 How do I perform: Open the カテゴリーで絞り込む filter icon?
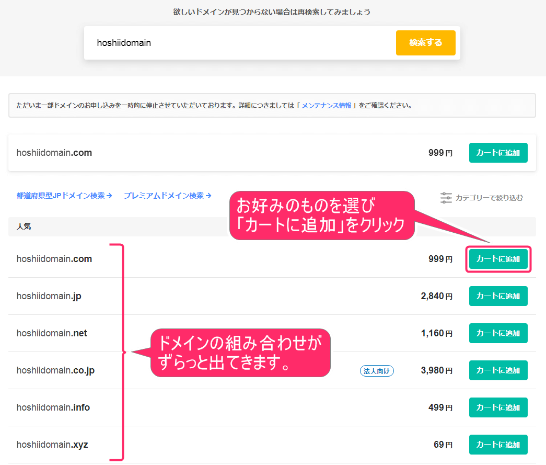point(446,198)
